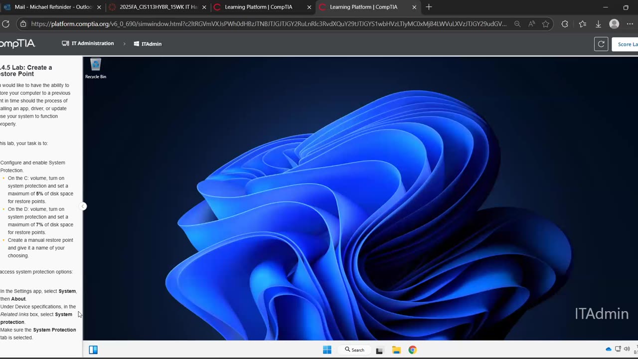Launch File Explorer from the taskbar

[396, 350]
